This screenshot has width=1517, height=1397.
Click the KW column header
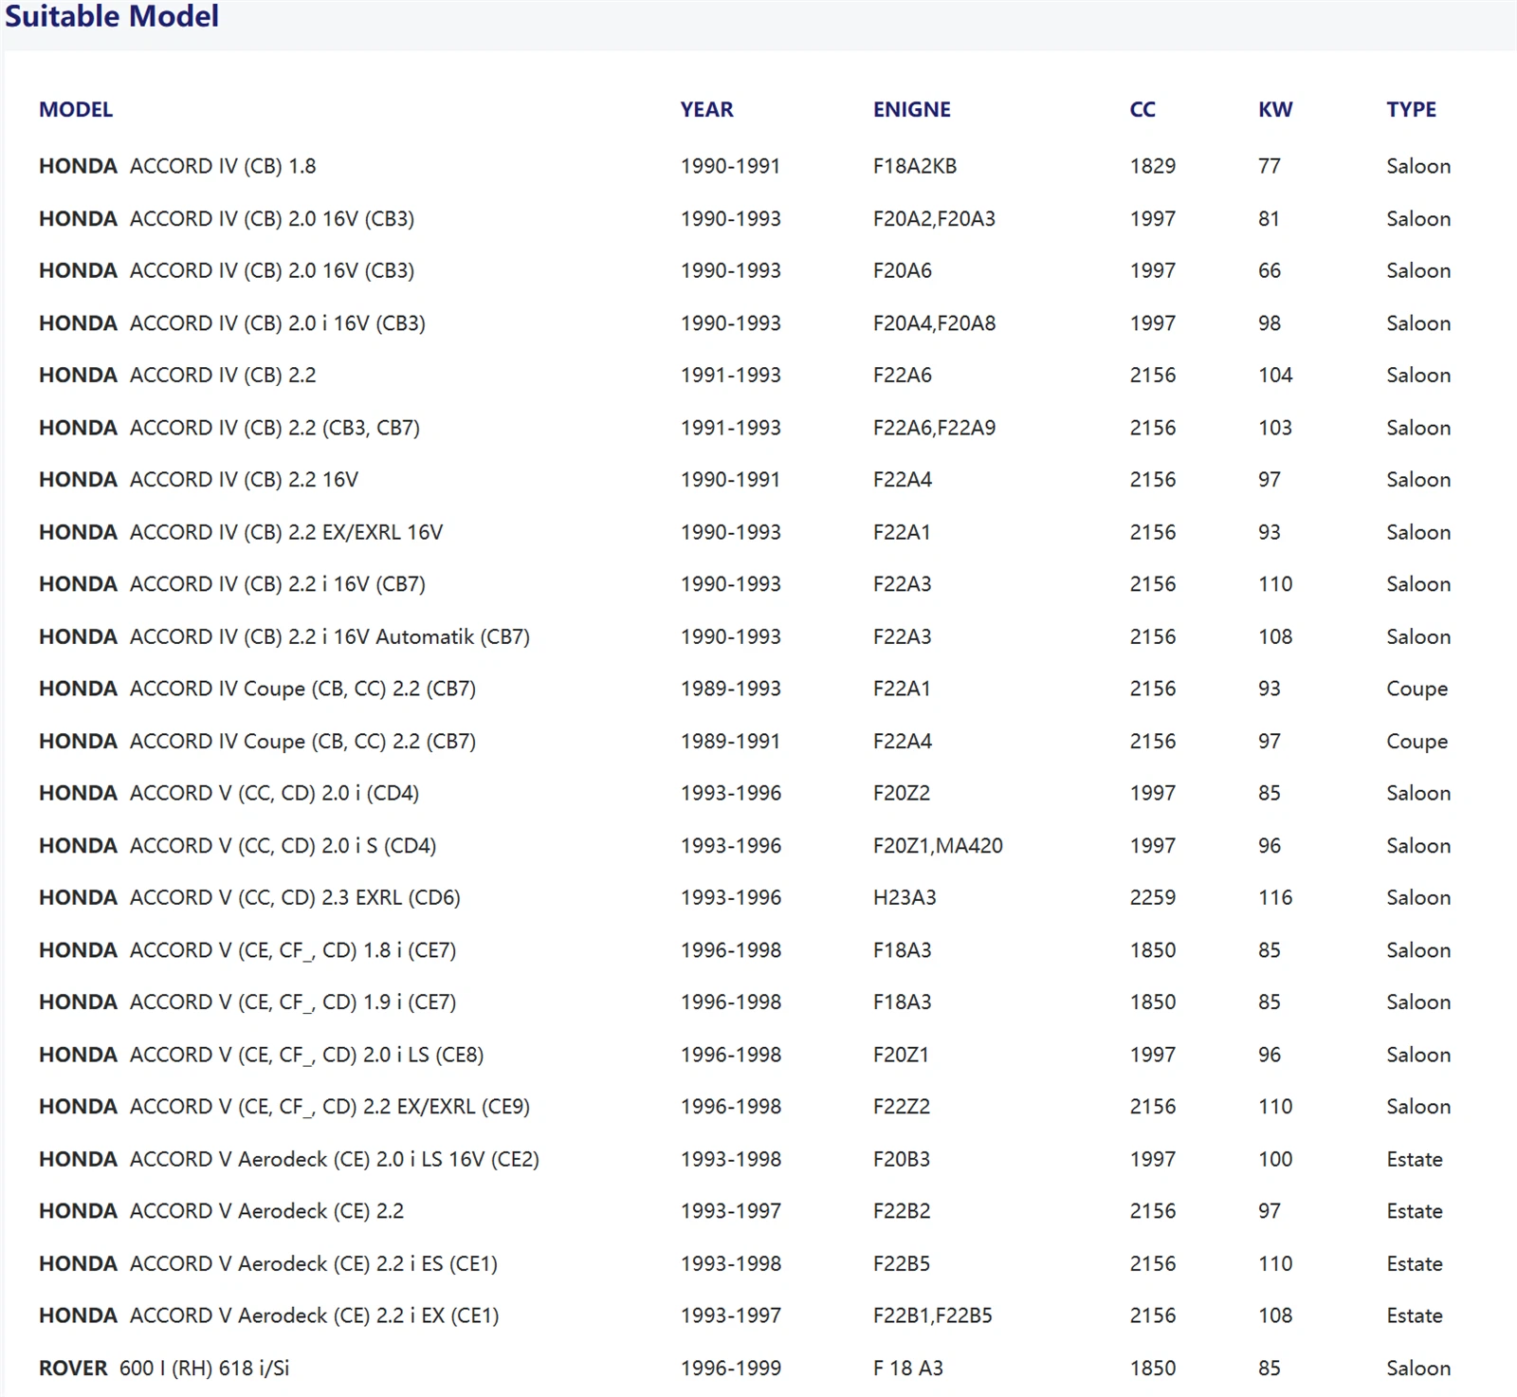[1275, 109]
